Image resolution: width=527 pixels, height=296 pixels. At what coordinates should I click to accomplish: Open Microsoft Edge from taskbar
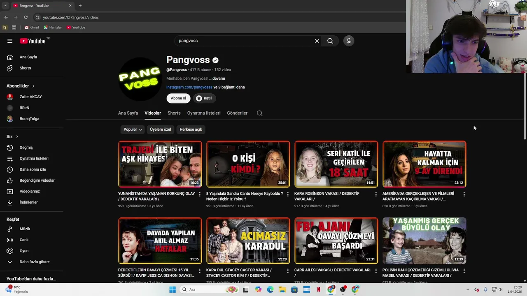[x=270, y=289]
